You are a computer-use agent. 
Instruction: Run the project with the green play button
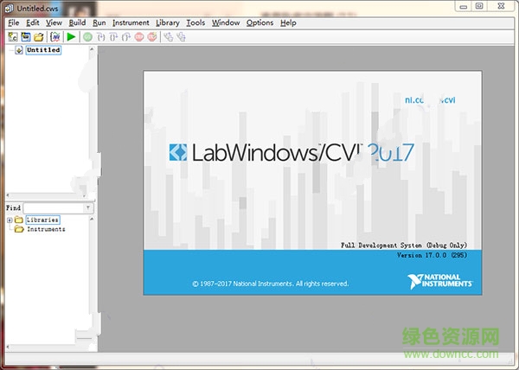point(71,36)
